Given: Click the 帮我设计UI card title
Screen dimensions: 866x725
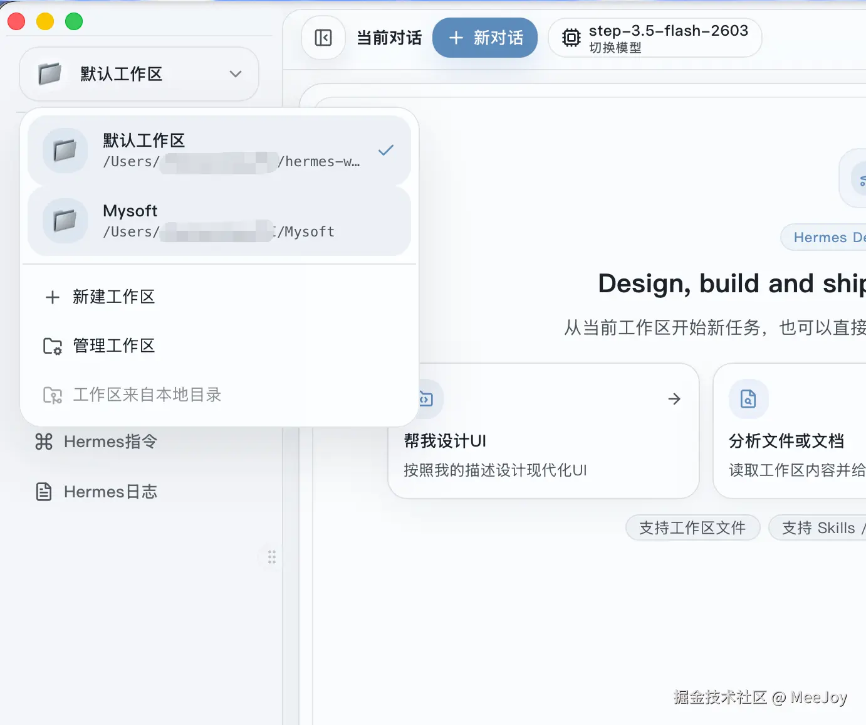Looking at the screenshot, I should click(445, 441).
